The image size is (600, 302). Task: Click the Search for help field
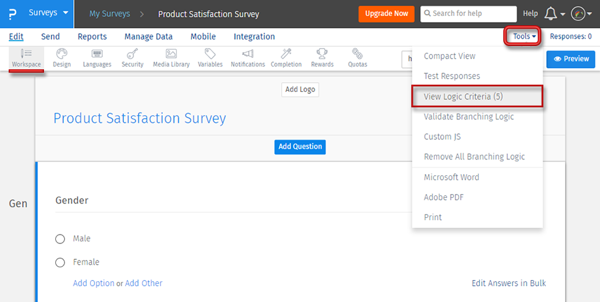(473, 13)
